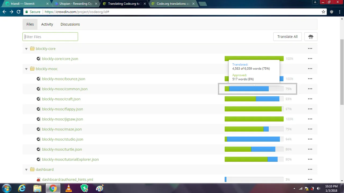
Task: Click the upload cloud icon button
Action: pyautogui.click(x=311, y=37)
